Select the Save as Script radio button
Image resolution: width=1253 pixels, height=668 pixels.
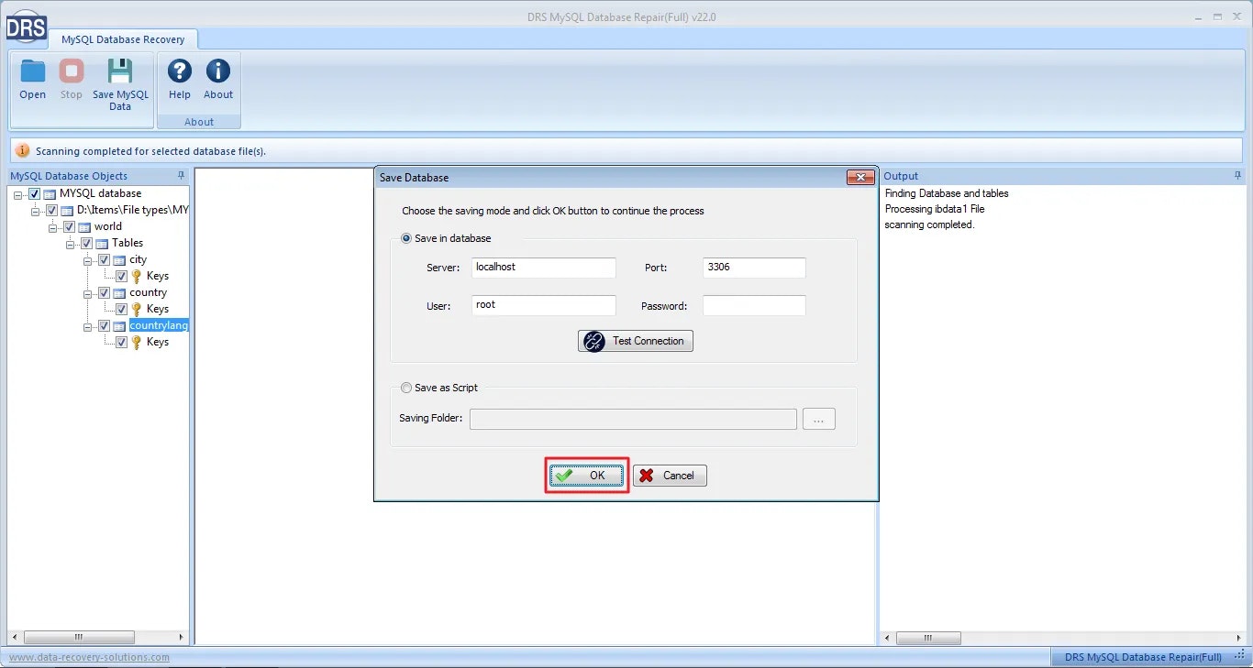(x=407, y=388)
